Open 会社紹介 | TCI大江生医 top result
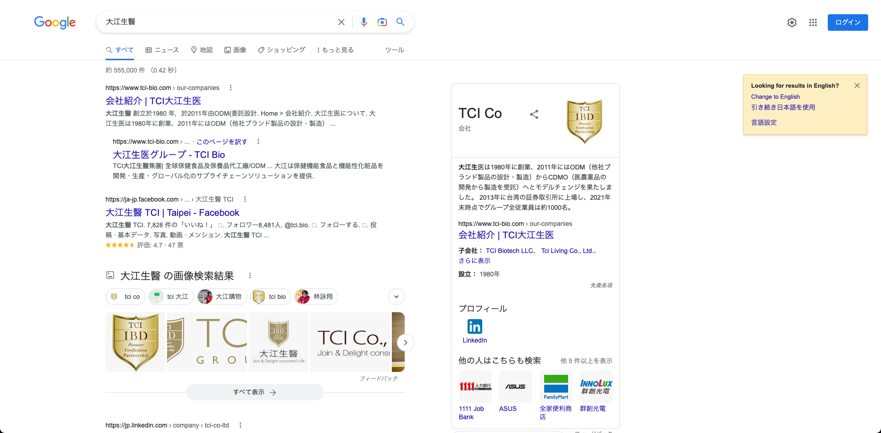 [153, 101]
